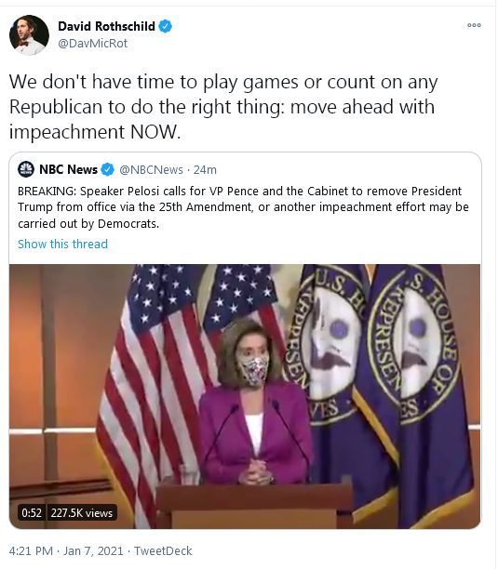Open the @NBCNews handle
Screen dimensions: 498x569
point(151,169)
